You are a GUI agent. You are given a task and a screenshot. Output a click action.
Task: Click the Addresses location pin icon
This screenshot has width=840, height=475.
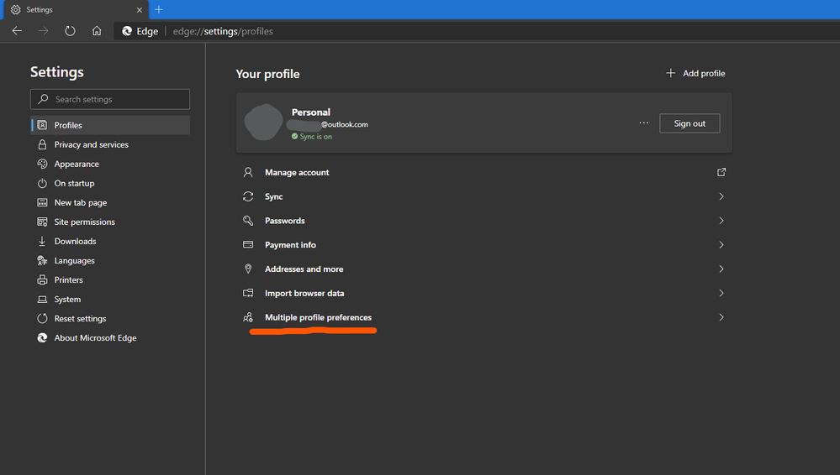click(248, 269)
